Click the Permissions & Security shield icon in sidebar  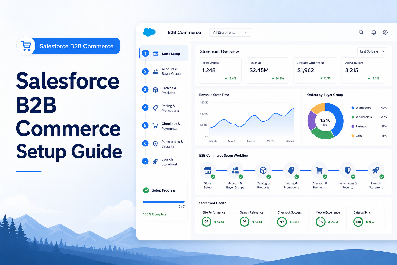155,144
